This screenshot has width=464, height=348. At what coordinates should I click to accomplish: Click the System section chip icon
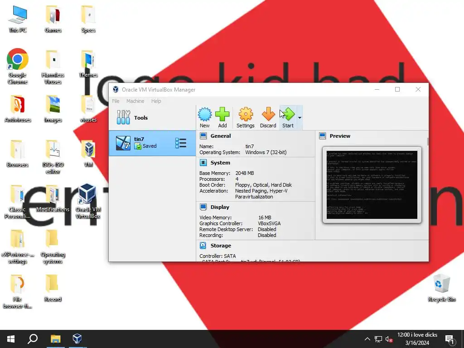[x=203, y=163]
